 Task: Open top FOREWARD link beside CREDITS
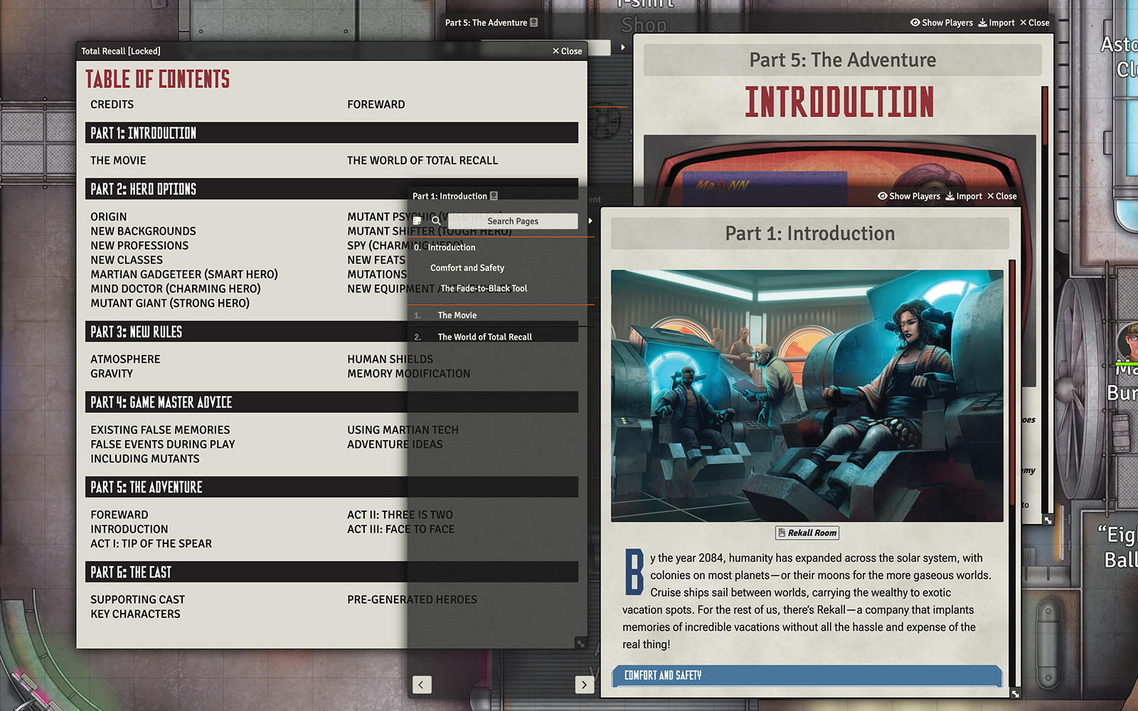point(376,105)
